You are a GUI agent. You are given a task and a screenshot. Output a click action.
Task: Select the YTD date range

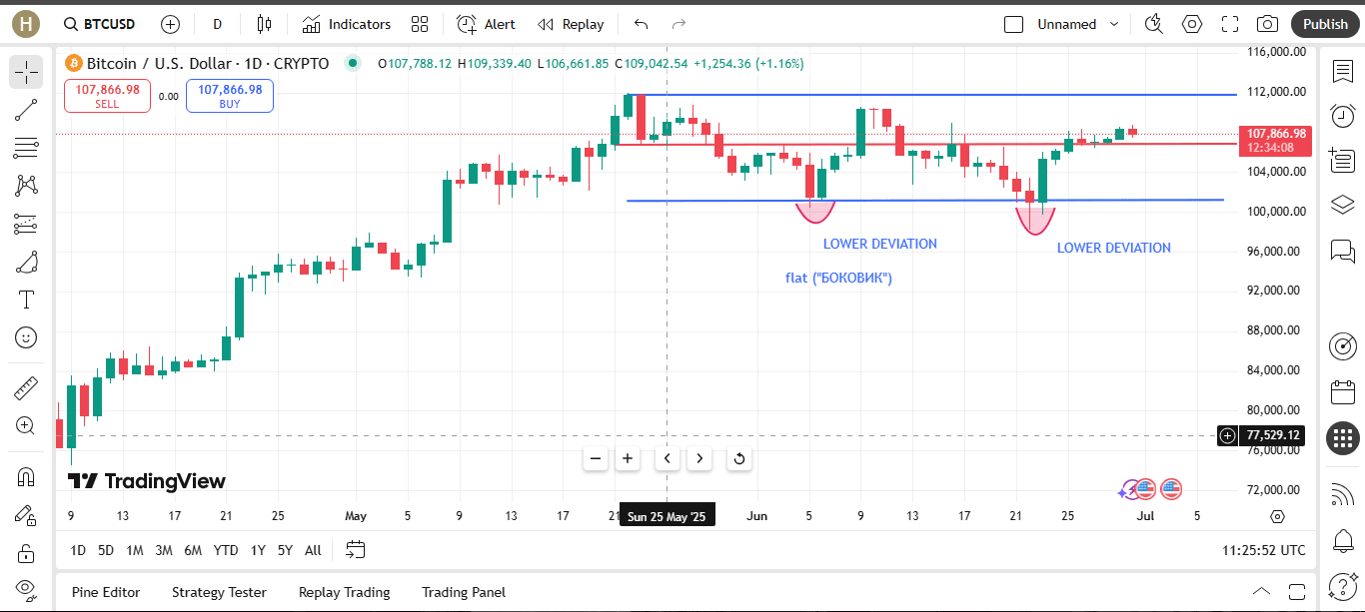point(226,550)
